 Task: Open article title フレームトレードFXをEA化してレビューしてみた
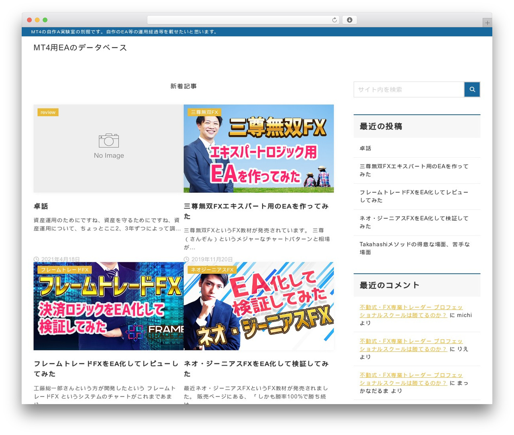106,368
